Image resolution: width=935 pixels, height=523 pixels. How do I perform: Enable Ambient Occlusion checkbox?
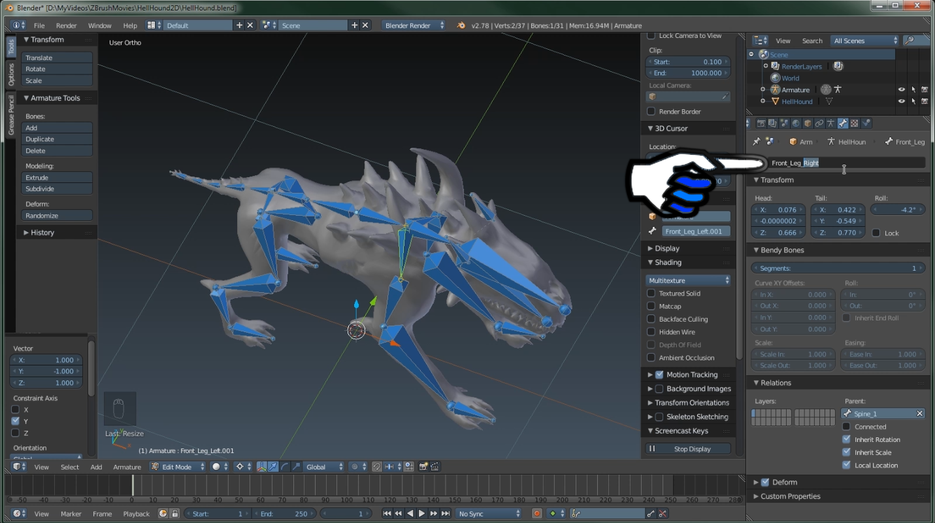click(651, 358)
